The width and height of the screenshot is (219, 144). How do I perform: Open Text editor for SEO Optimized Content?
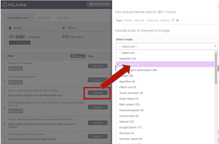coord(16,82)
